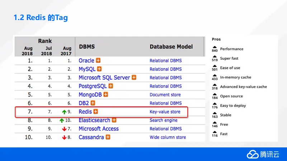Open Key-value store link for Redis
The height and width of the screenshot is (161, 287).
pos(165,112)
